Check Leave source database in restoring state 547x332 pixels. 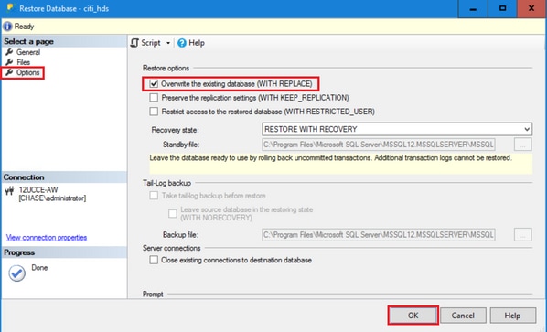[x=173, y=213]
